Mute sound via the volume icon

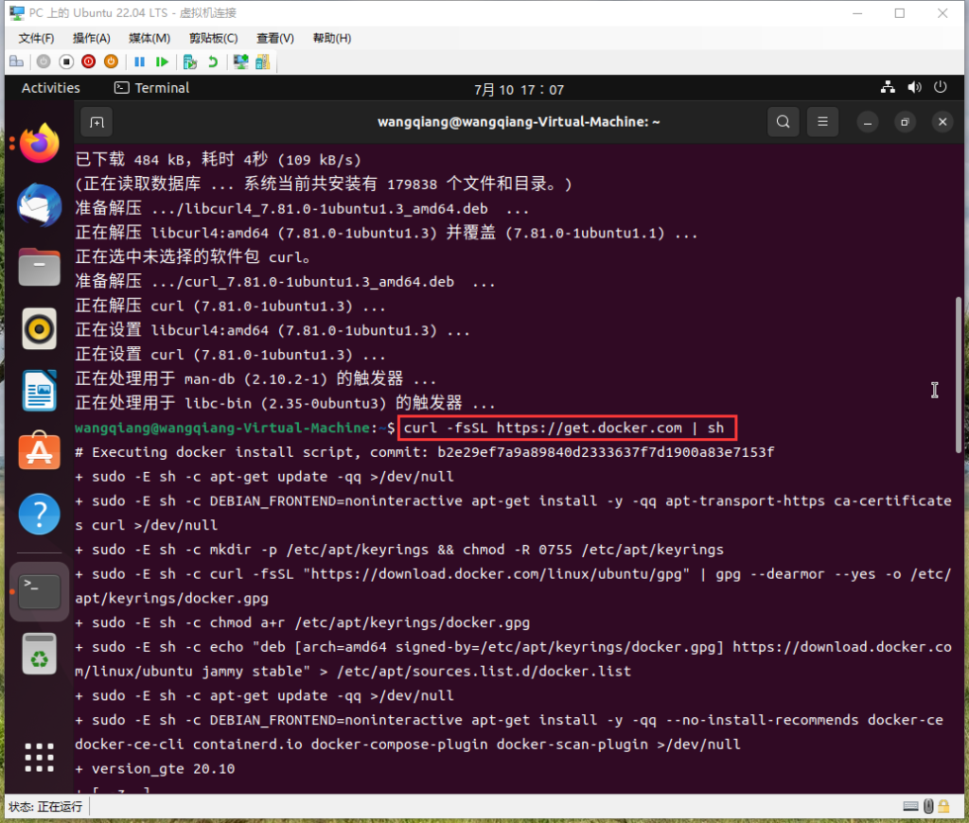pyautogui.click(x=914, y=87)
